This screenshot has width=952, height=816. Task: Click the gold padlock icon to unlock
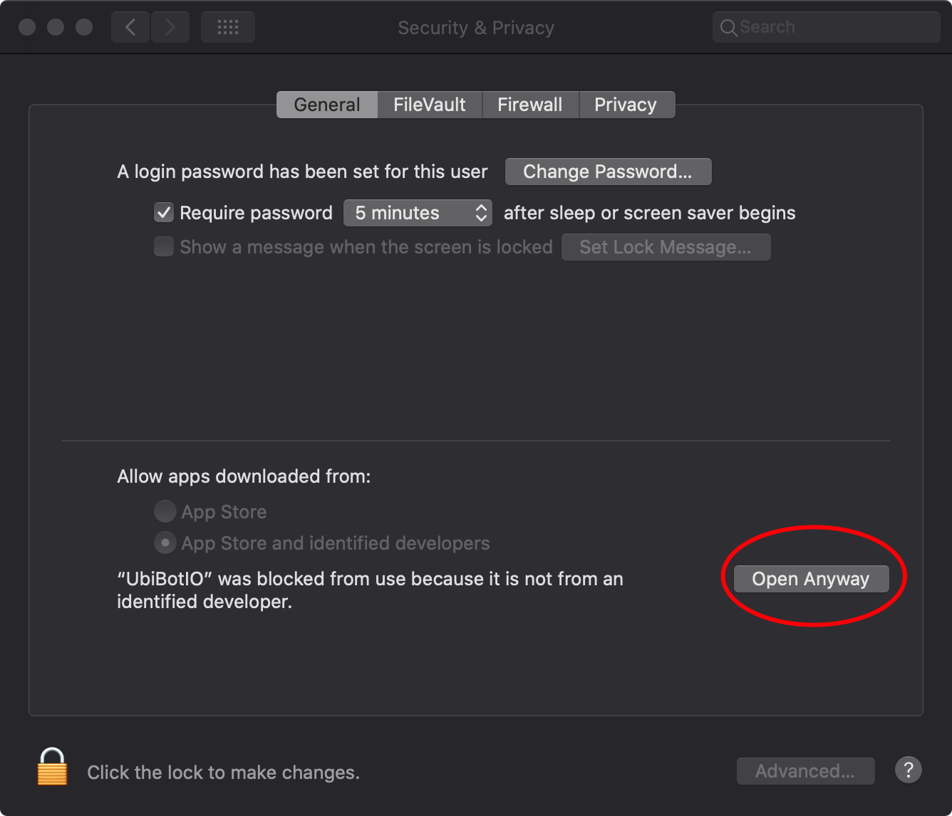tap(52, 767)
